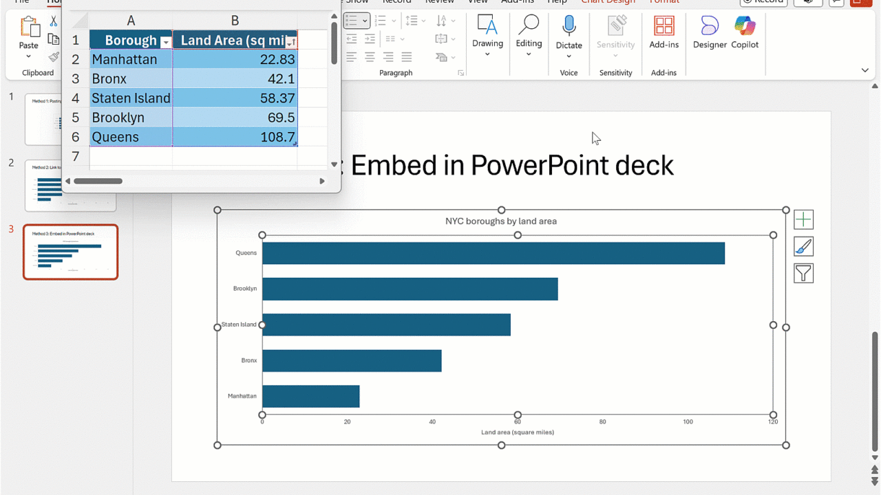The image size is (881, 495).
Task: Launch the Copilot pane
Action: (745, 32)
